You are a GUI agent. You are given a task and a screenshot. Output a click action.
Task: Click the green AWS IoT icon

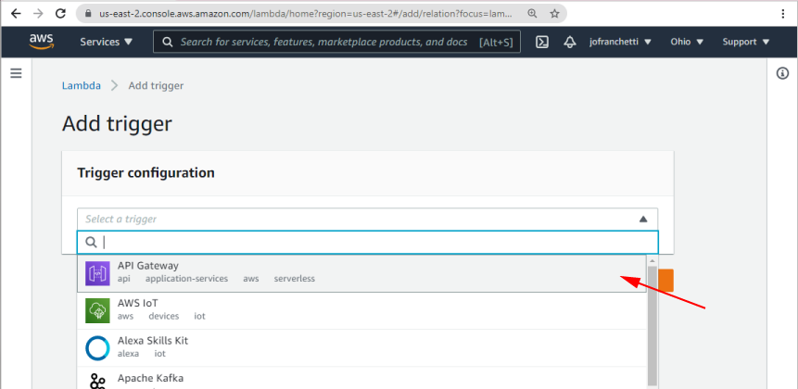pos(97,310)
